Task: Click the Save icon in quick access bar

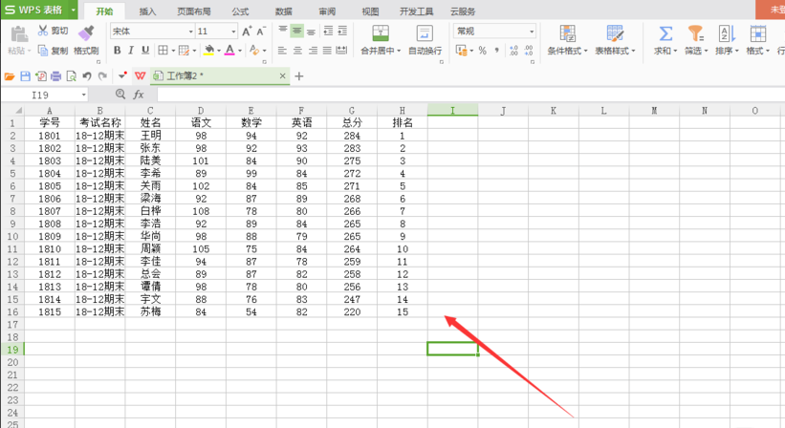Action: [24, 75]
